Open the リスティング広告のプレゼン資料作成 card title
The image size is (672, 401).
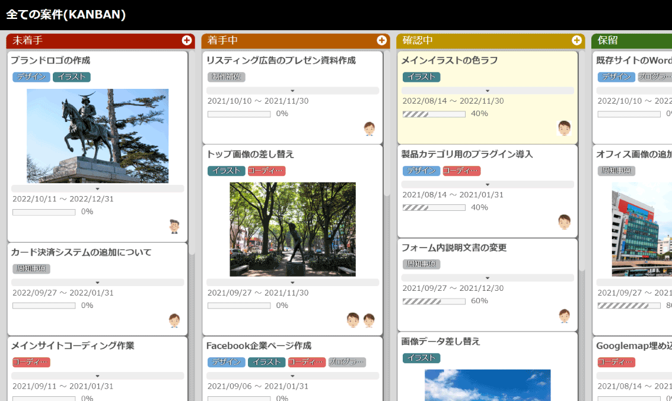coord(281,60)
